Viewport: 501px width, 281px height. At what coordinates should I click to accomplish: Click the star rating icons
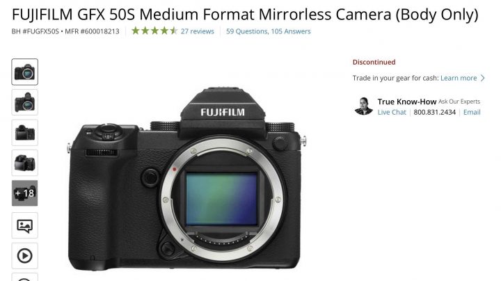pos(154,31)
